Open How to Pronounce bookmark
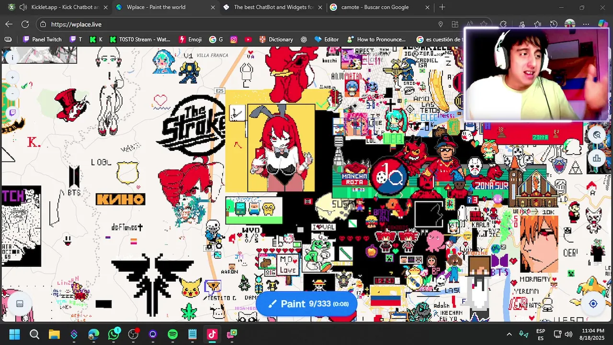Image resolution: width=613 pixels, height=345 pixels. click(x=376, y=39)
